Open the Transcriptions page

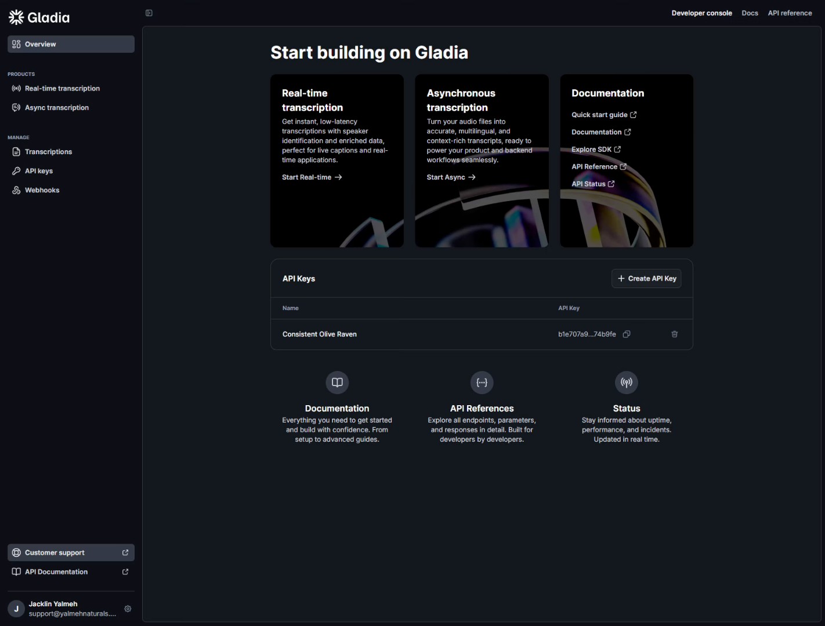coord(71,152)
